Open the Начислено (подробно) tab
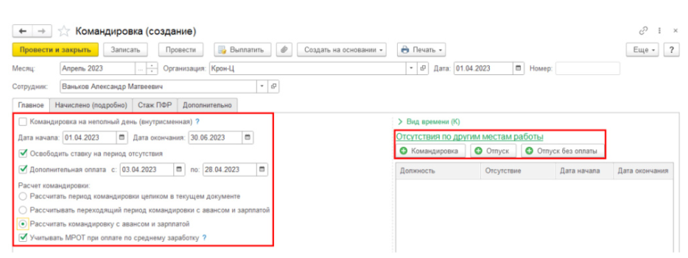 click(x=91, y=105)
